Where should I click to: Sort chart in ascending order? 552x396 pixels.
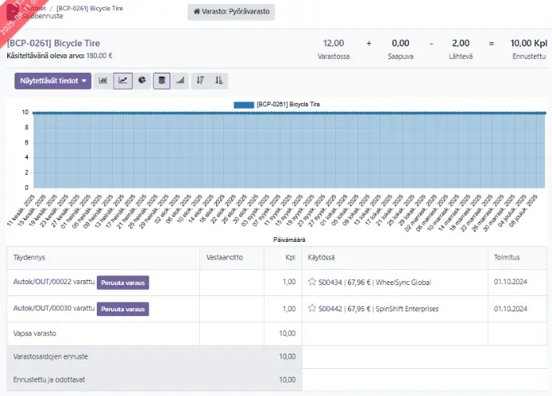(219, 81)
